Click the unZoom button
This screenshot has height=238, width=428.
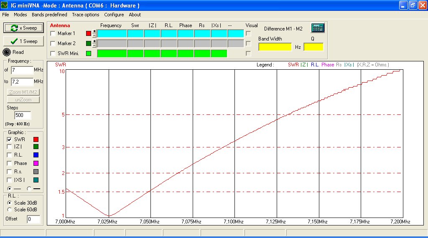tap(23, 100)
